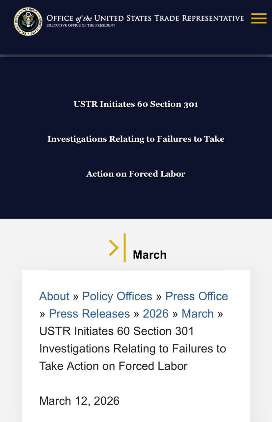The height and width of the screenshot is (422, 272).
Task: Click the Executive Office of the President subtitle
Action: tap(81, 25)
